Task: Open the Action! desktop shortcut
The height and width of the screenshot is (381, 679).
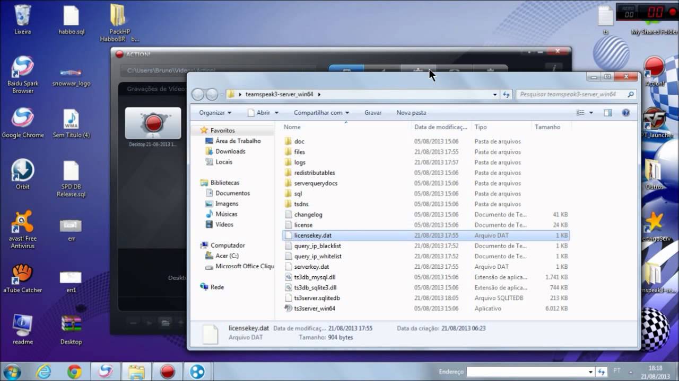Action: tap(654, 71)
